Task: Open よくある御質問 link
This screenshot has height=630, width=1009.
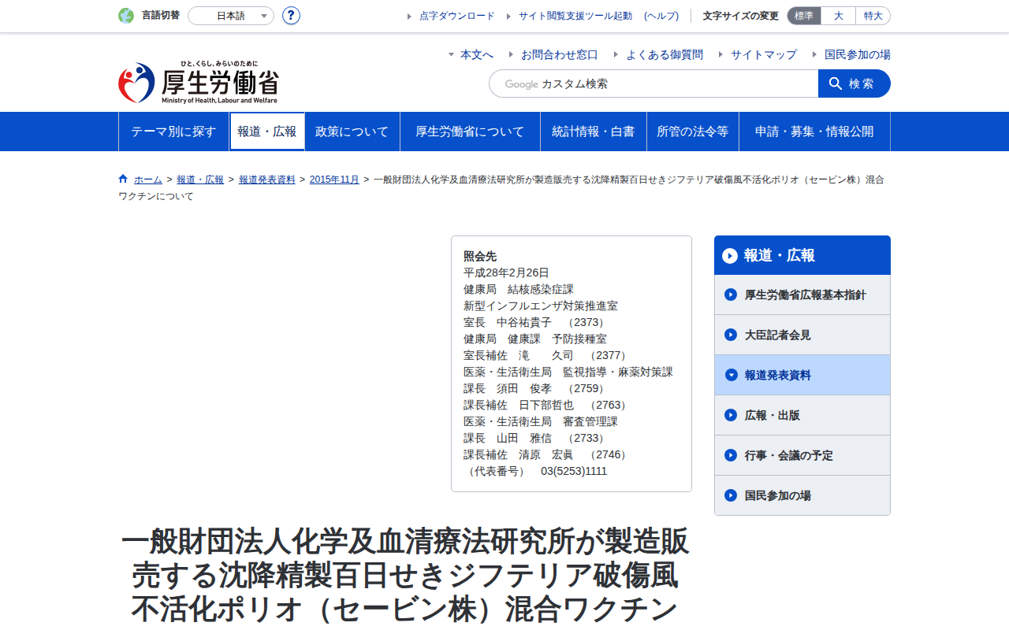Action: tap(665, 54)
